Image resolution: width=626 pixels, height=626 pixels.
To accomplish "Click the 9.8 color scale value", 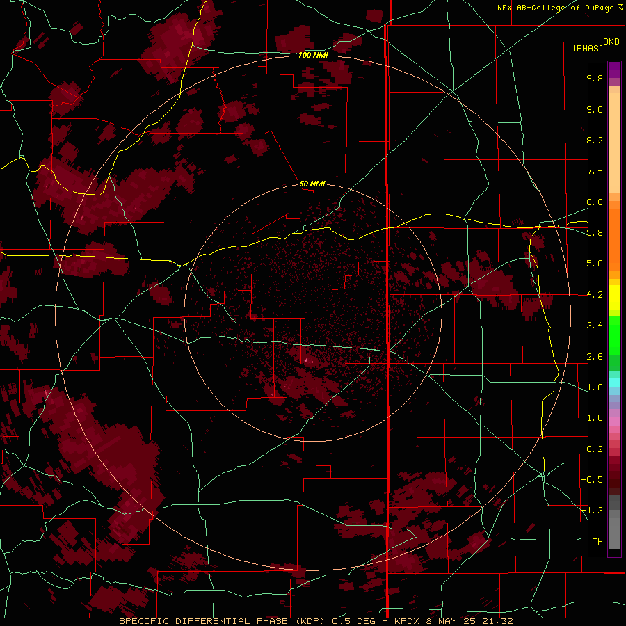I will tap(595, 78).
